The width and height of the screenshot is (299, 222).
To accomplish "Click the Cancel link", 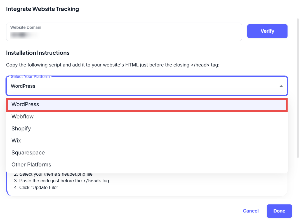I will 251,211.
